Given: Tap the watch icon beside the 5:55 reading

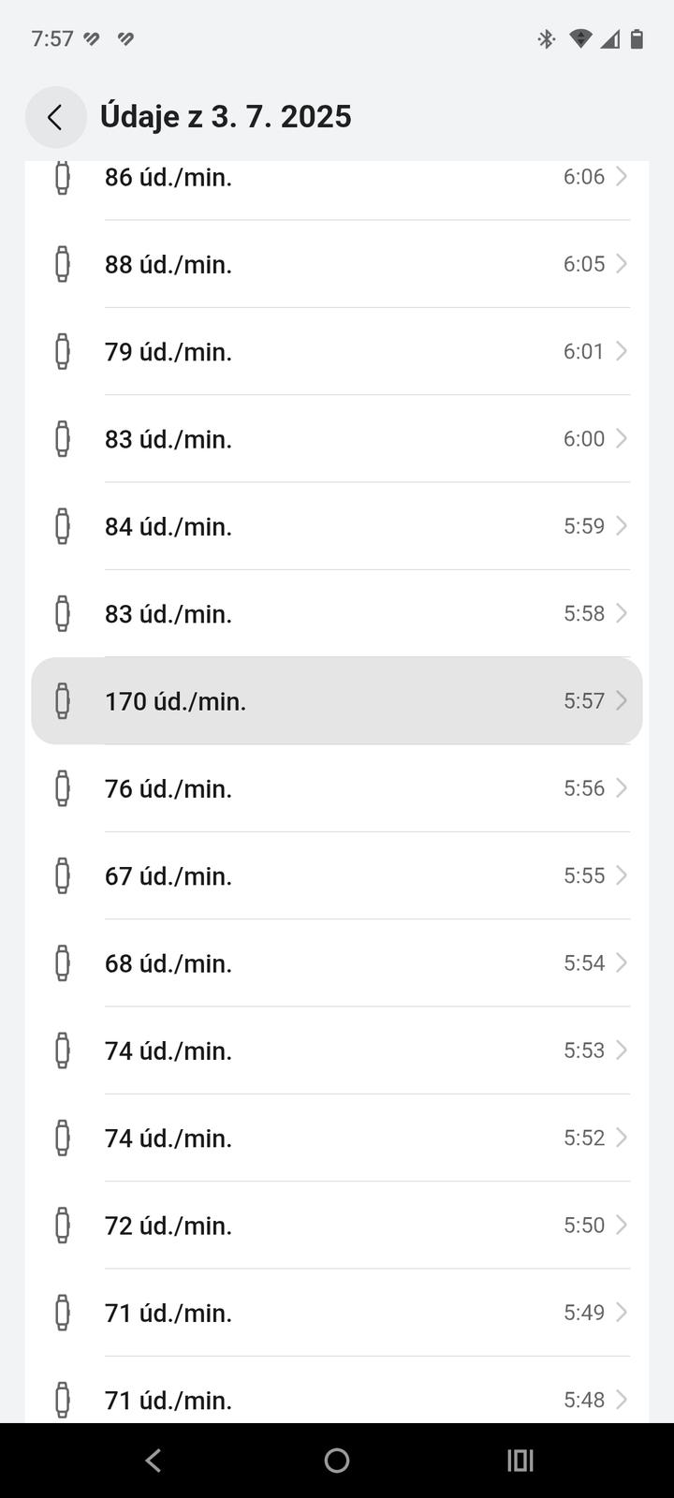Looking at the screenshot, I should coord(63,876).
